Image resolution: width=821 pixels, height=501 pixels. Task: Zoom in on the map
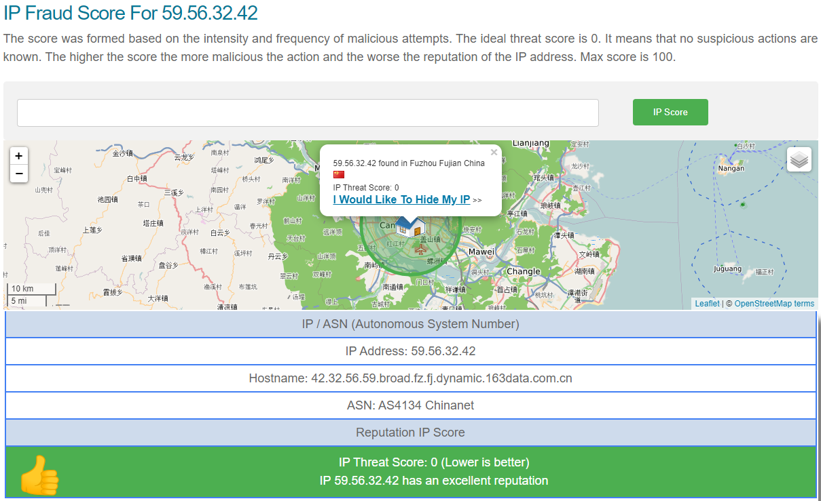[18, 156]
